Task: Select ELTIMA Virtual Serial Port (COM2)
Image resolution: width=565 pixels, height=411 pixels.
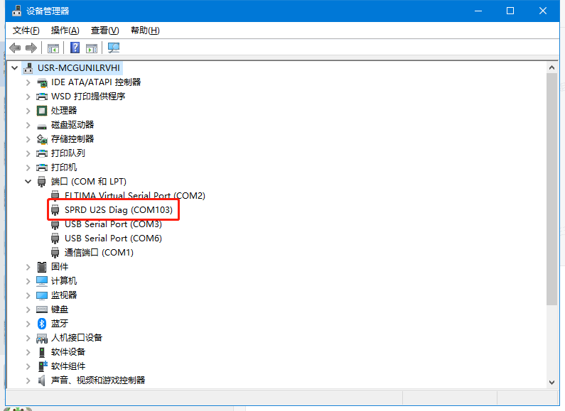Action: (x=135, y=195)
